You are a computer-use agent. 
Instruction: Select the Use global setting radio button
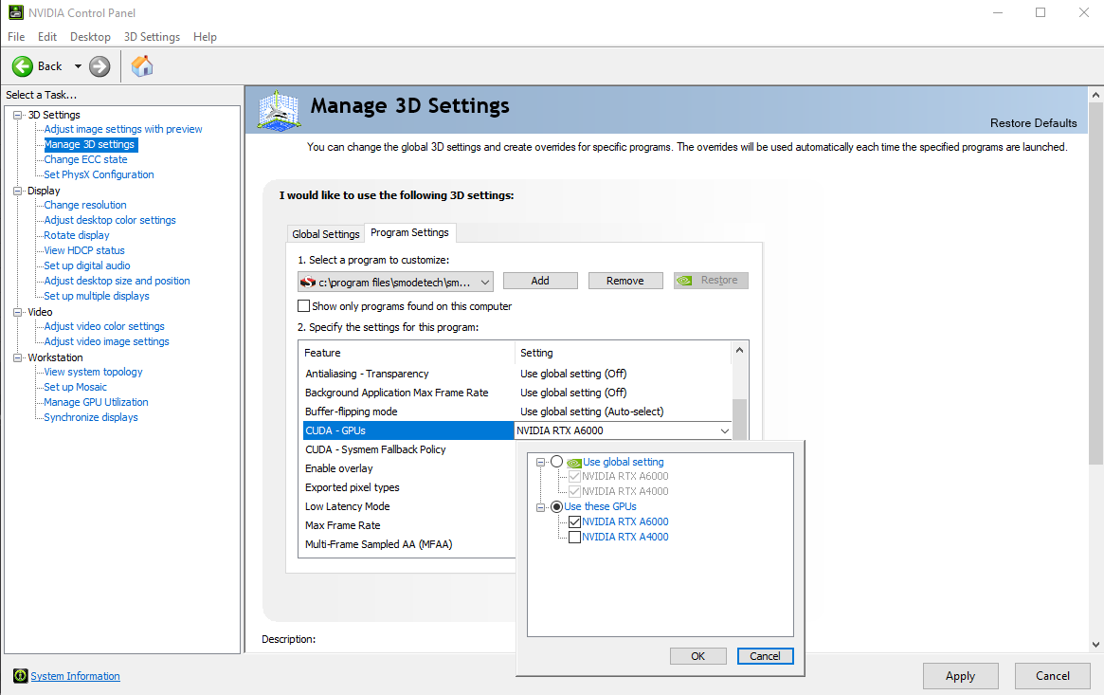coord(557,462)
